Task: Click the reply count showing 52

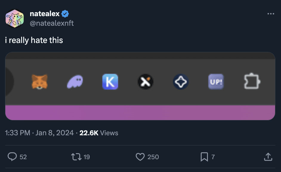Action: pos(22,156)
